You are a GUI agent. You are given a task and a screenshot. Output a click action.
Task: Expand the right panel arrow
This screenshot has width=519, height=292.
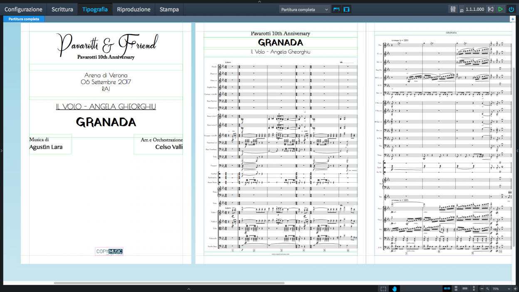click(517, 151)
